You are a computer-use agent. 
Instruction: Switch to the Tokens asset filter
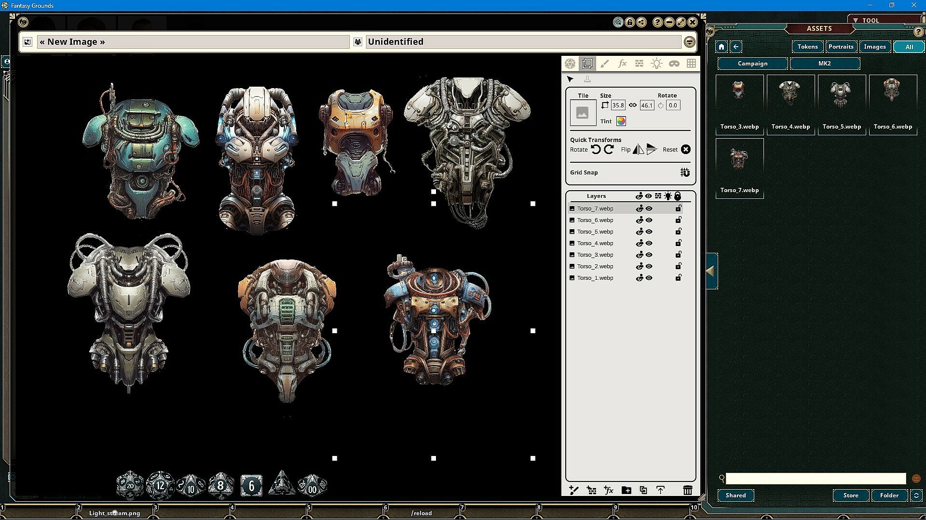click(807, 47)
